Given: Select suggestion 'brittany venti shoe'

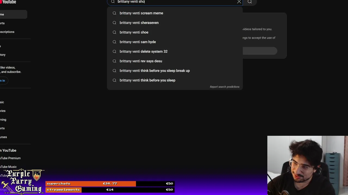Looking at the screenshot, I should 175,32.
